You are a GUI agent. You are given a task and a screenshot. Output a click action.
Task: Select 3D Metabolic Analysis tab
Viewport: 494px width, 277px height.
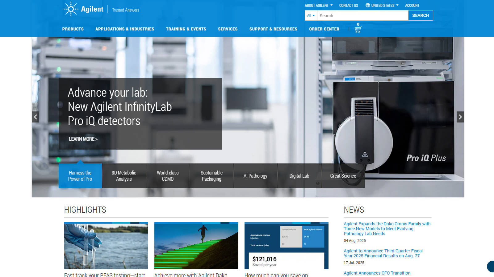(124, 176)
